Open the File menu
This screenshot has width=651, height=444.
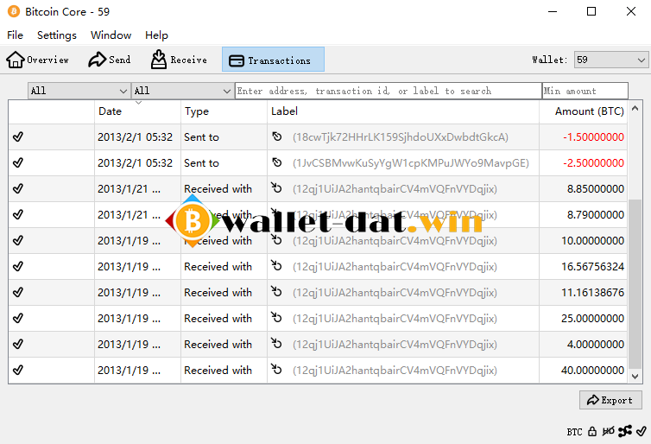click(x=15, y=35)
